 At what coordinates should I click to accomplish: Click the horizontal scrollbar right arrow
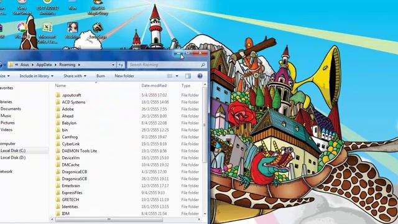(199, 220)
